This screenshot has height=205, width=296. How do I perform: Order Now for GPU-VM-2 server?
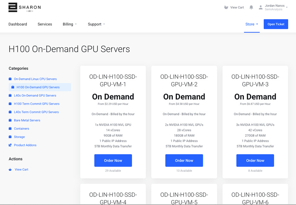[x=184, y=160]
